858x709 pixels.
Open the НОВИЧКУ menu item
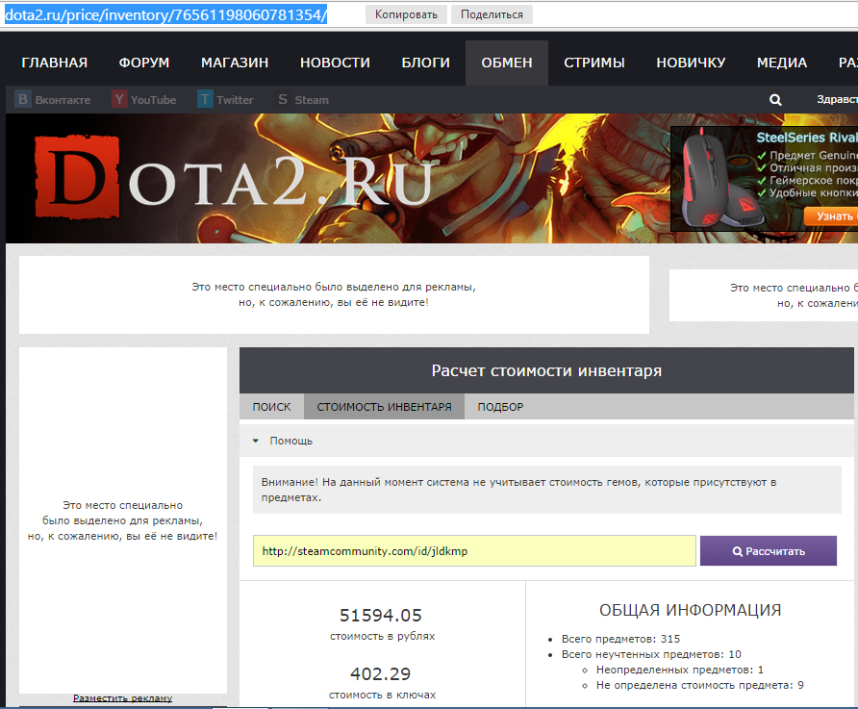691,63
